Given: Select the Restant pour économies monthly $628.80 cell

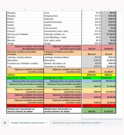Looking at the screenshot, I should [x=92, y=110].
